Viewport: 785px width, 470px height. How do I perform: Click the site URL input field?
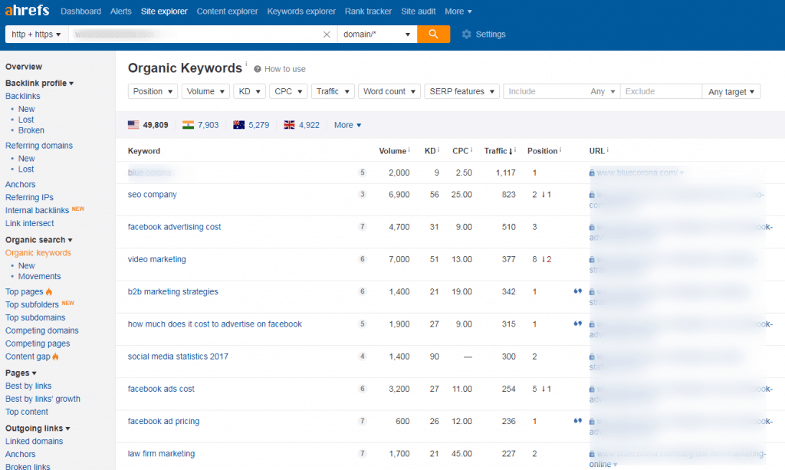pyautogui.click(x=195, y=34)
